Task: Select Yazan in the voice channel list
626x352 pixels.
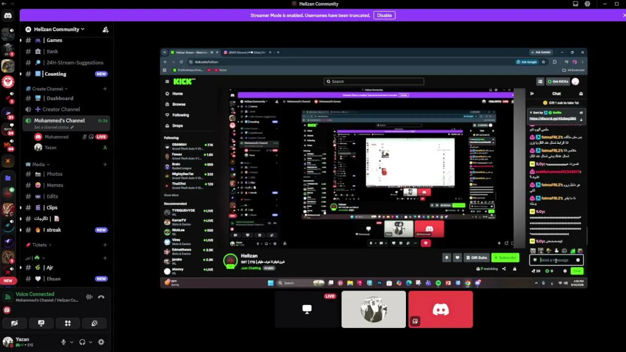Action: coord(70,148)
